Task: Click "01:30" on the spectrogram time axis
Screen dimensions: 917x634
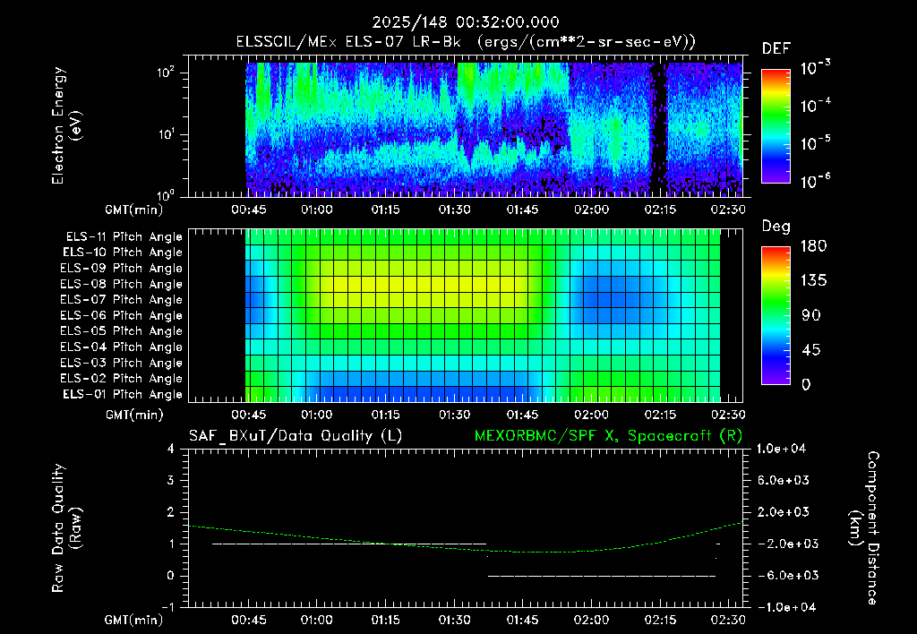Action: 454,210
